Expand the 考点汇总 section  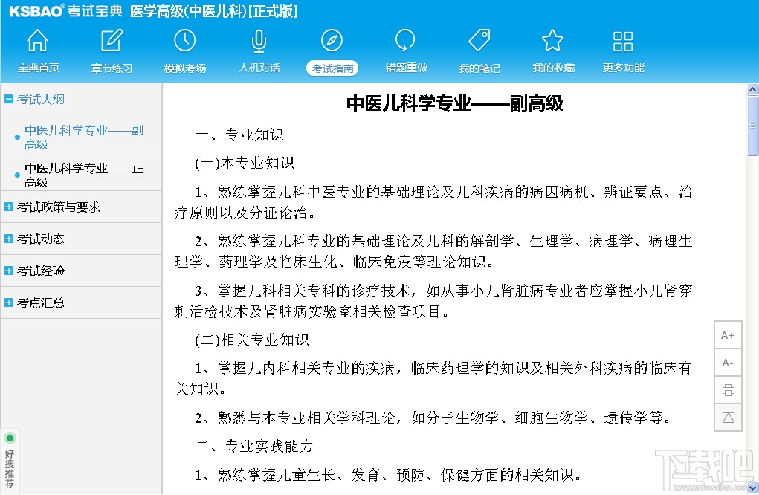tap(9, 302)
